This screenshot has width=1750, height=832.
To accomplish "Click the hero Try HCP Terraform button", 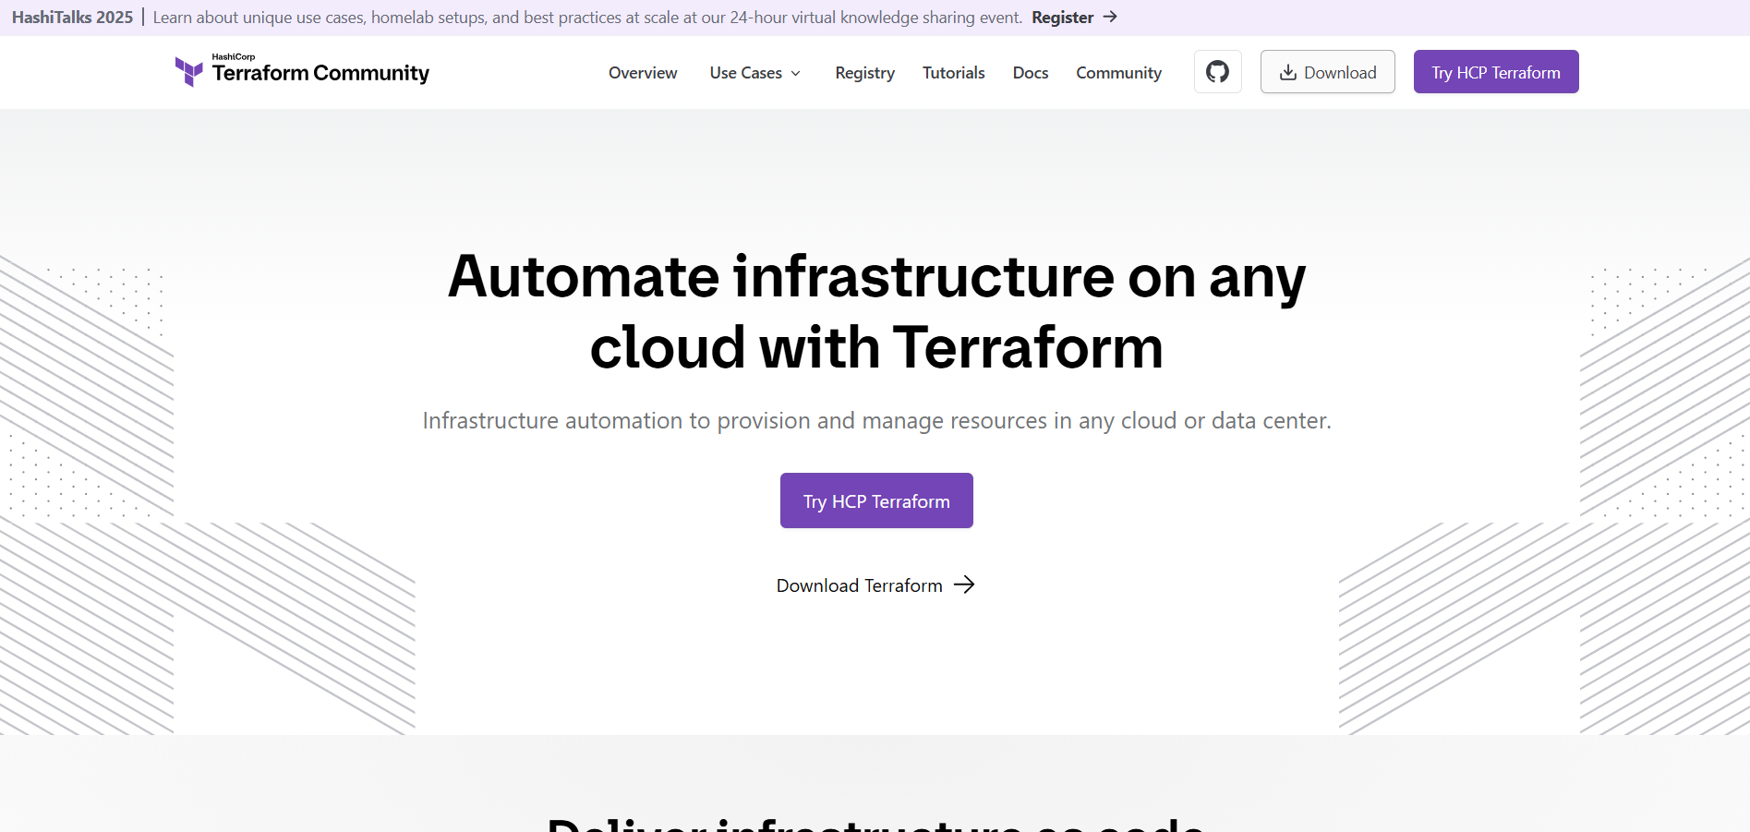I will pyautogui.click(x=876, y=500).
